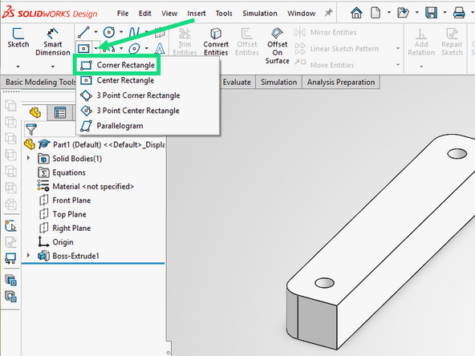475x356 pixels.
Task: Switch to Analysis Preparation tab
Action: [x=341, y=82]
